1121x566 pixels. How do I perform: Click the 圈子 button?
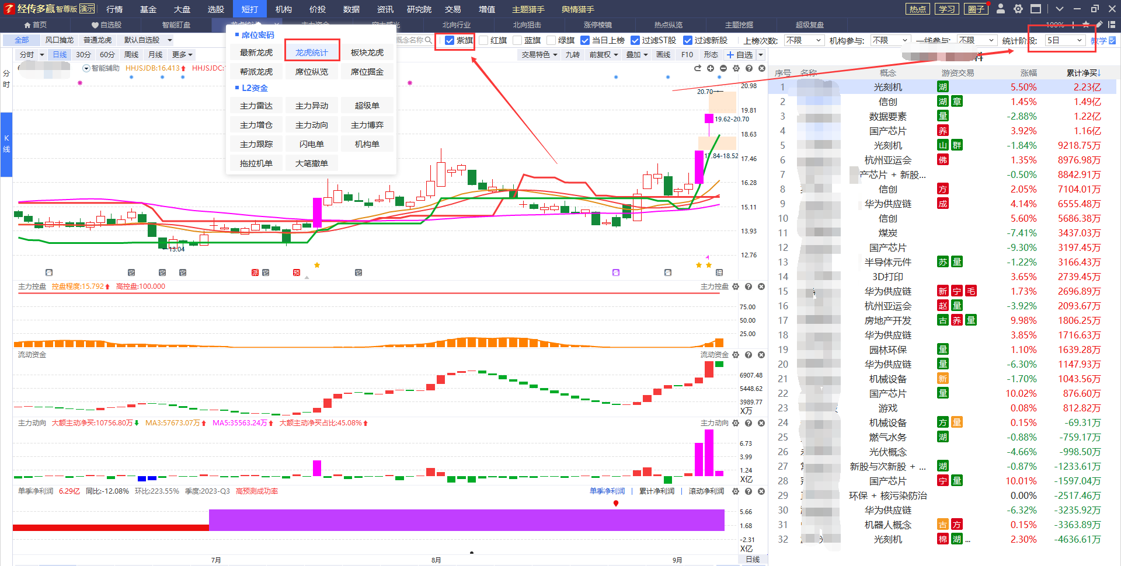[x=976, y=9]
